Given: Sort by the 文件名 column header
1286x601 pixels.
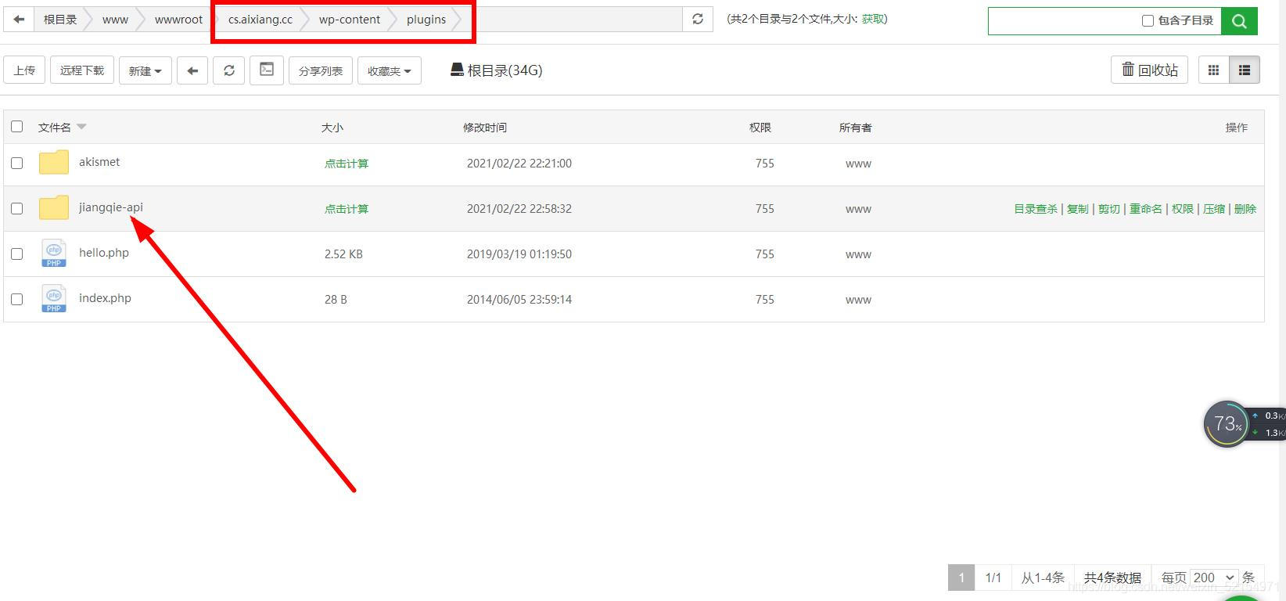Looking at the screenshot, I should click(55, 127).
